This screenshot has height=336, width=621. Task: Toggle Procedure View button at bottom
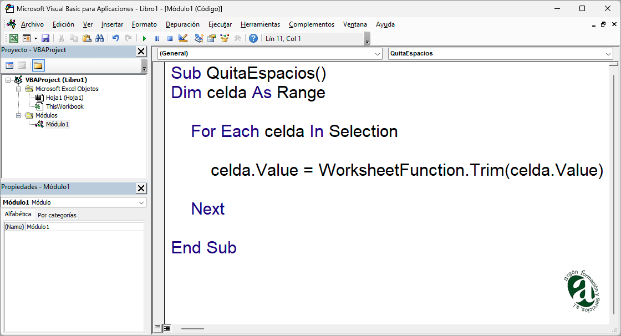[157, 328]
